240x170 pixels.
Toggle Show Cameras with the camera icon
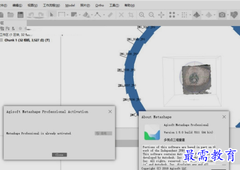pyautogui.click(x=222, y=15)
